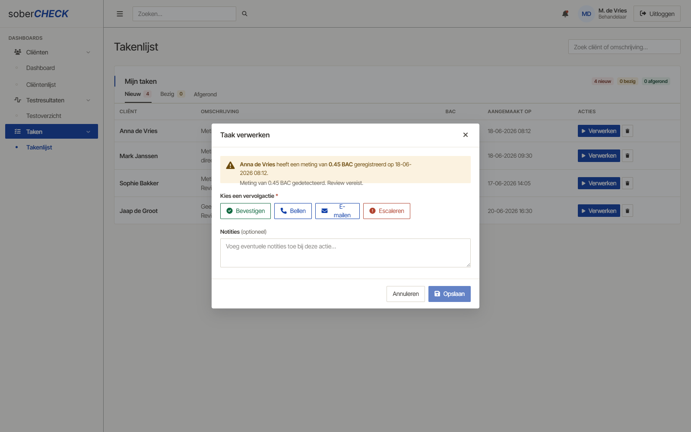Process Mark Janssen task with Verwerken
The height and width of the screenshot is (432, 691).
[x=599, y=156]
